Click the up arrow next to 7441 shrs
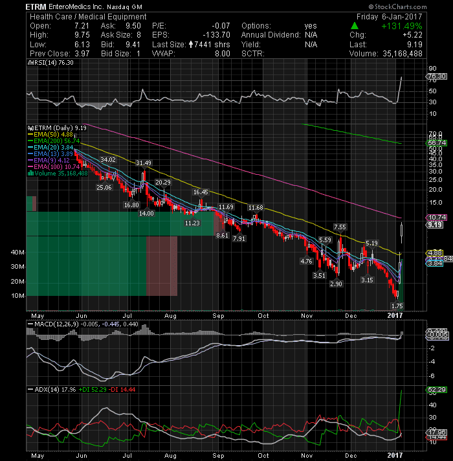The width and height of the screenshot is (453, 461). pos(191,45)
